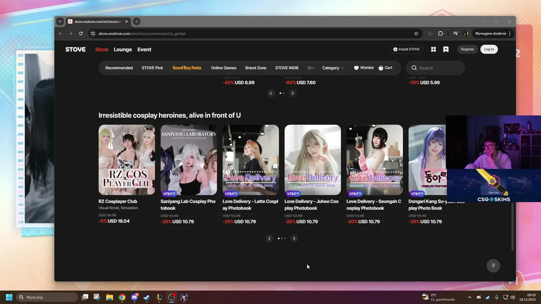Open the media control icon in Chrome toolbar

pos(456,33)
